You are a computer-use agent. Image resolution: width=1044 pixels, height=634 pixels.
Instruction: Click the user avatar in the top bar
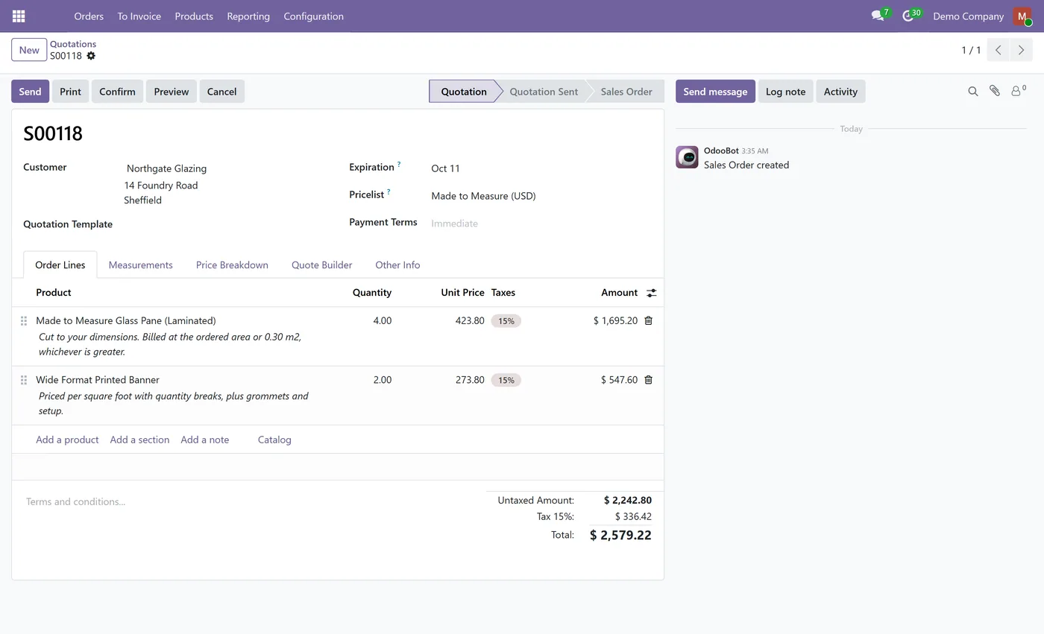pyautogui.click(x=1022, y=16)
